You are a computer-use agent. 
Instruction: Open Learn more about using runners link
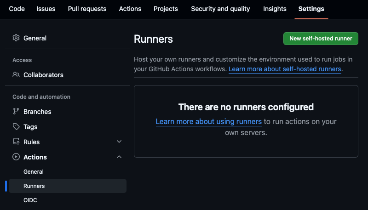coord(209,121)
